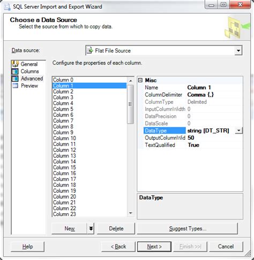Click the New column button
This screenshot has height=260, width=254.
pyautogui.click(x=70, y=228)
